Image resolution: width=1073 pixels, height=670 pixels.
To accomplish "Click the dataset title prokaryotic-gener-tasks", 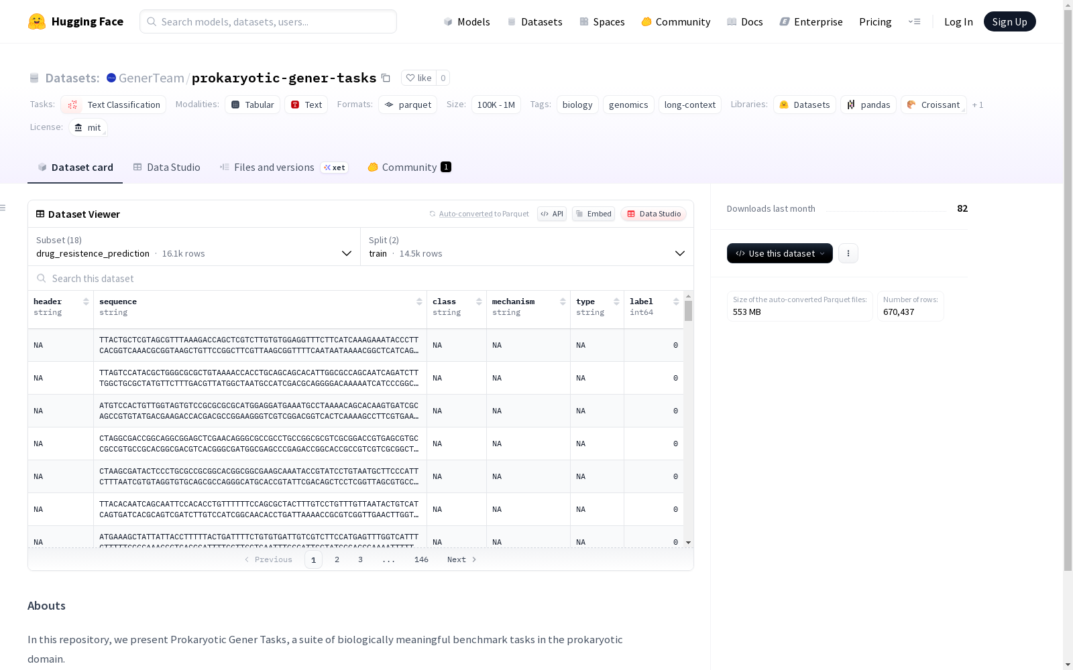I will point(284,78).
